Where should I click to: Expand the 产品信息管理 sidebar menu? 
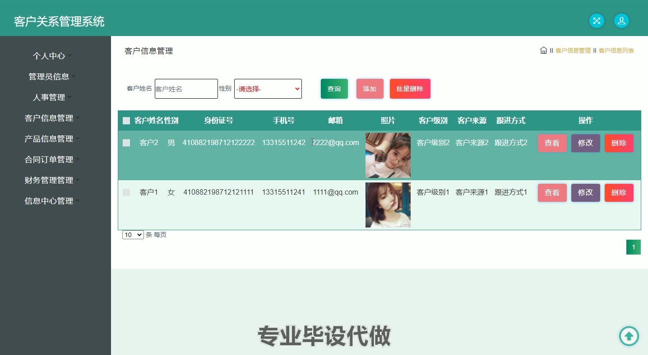(51, 139)
